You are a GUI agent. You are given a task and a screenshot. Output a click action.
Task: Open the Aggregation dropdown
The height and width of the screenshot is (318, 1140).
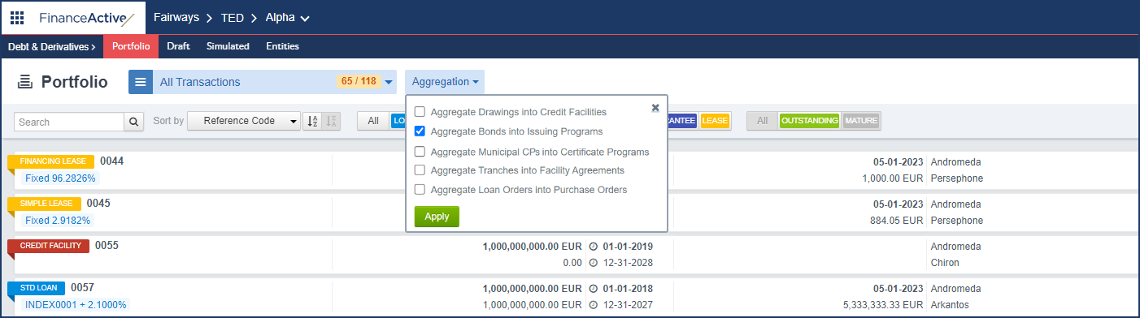[x=445, y=82]
